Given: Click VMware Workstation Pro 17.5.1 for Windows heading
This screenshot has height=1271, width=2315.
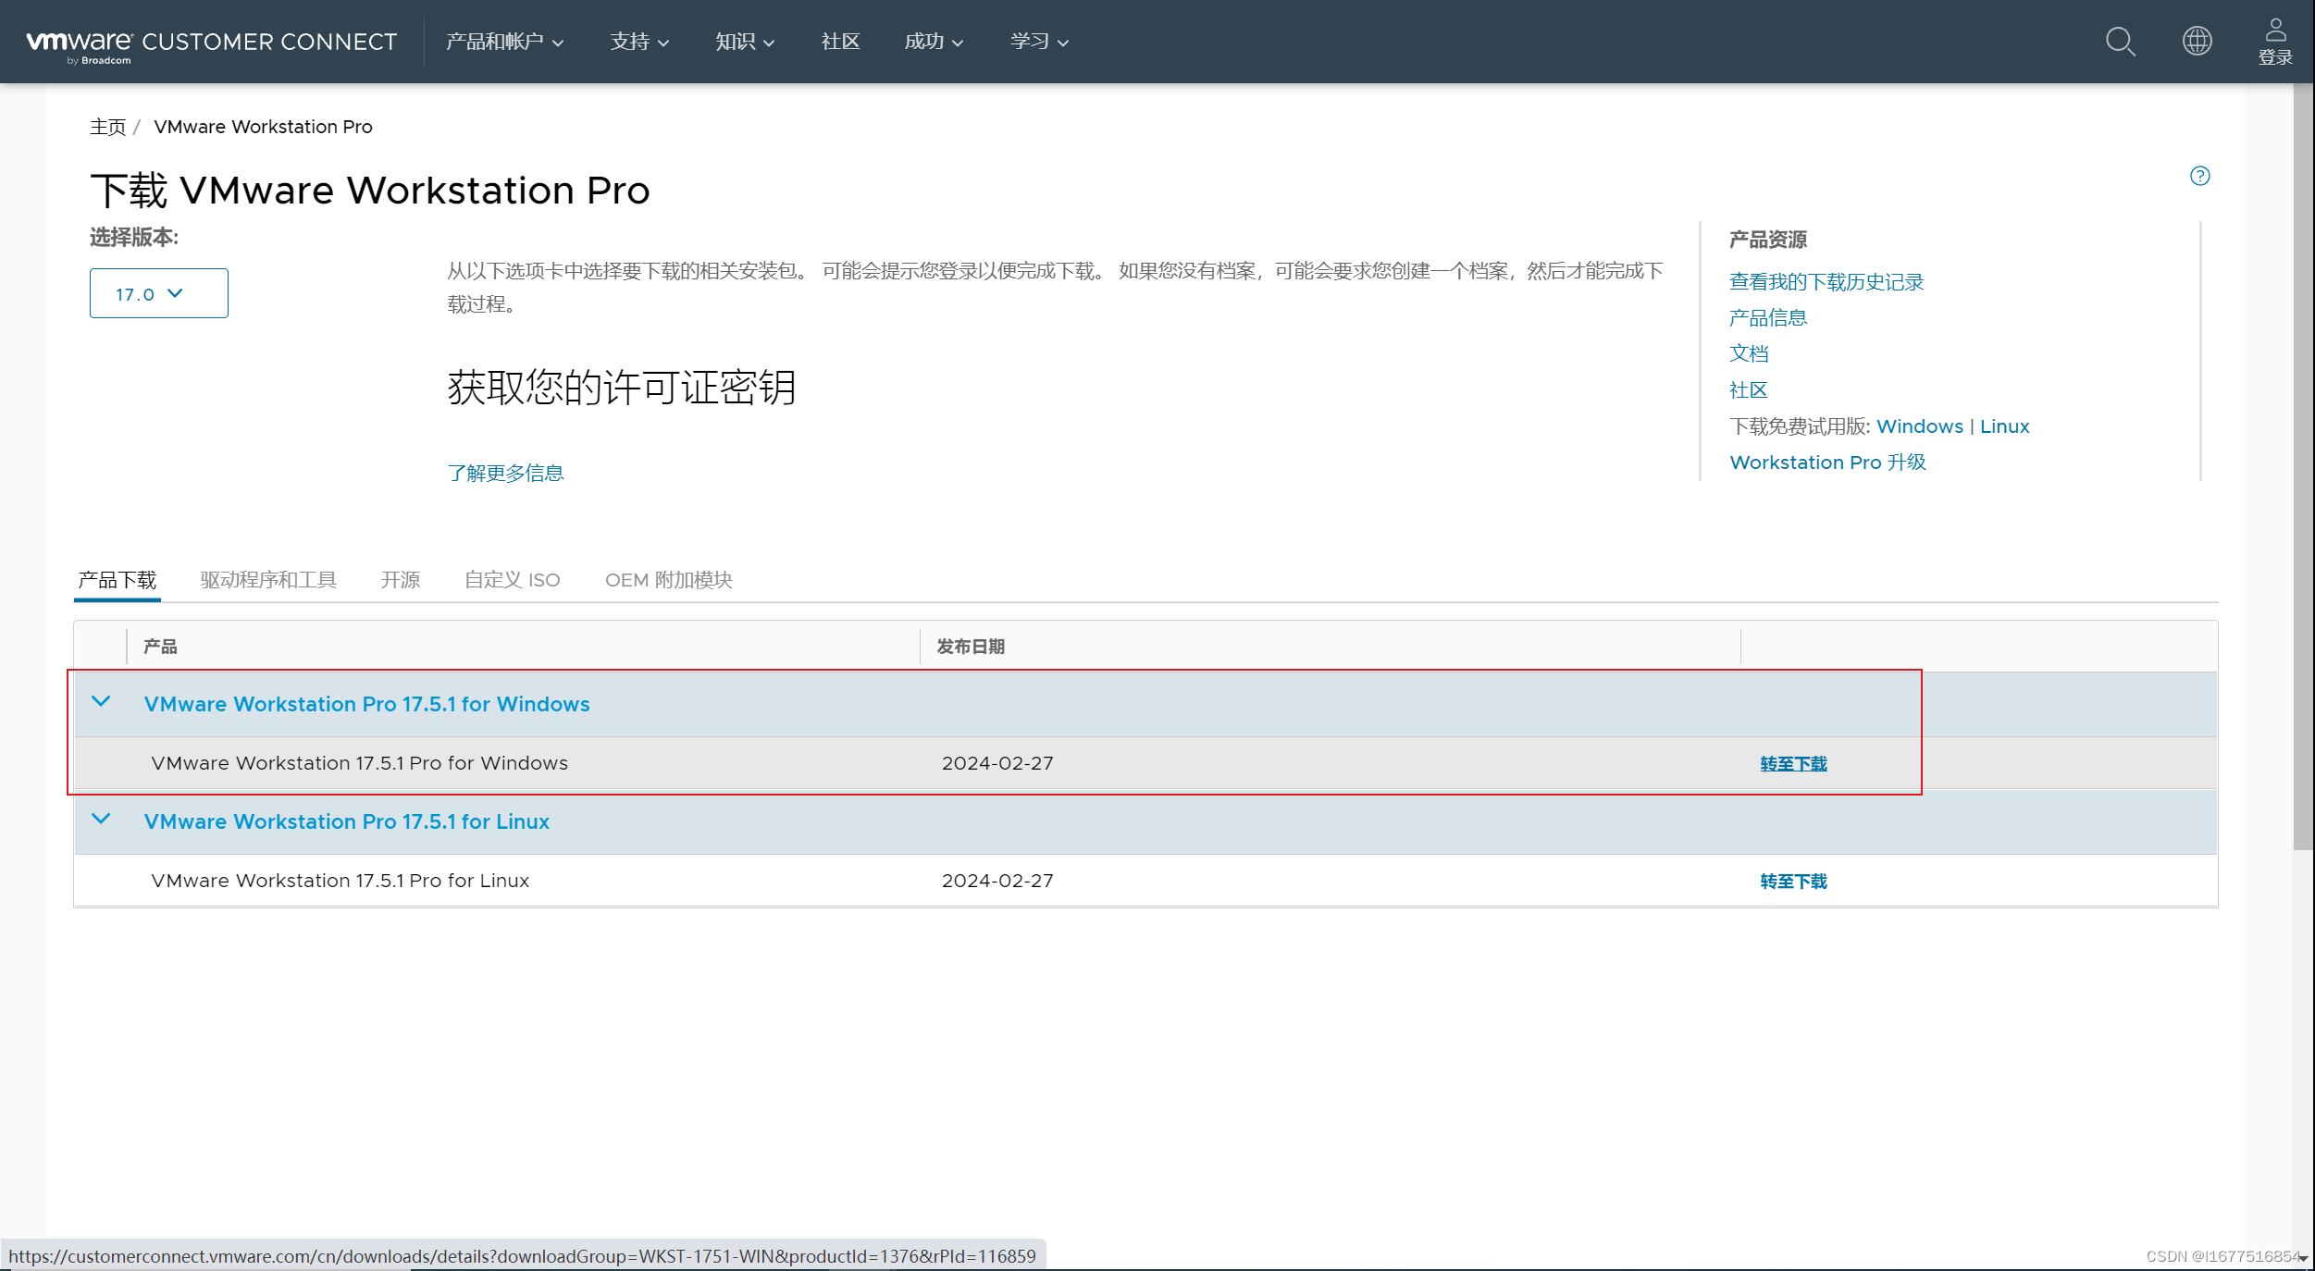Looking at the screenshot, I should (x=366, y=704).
